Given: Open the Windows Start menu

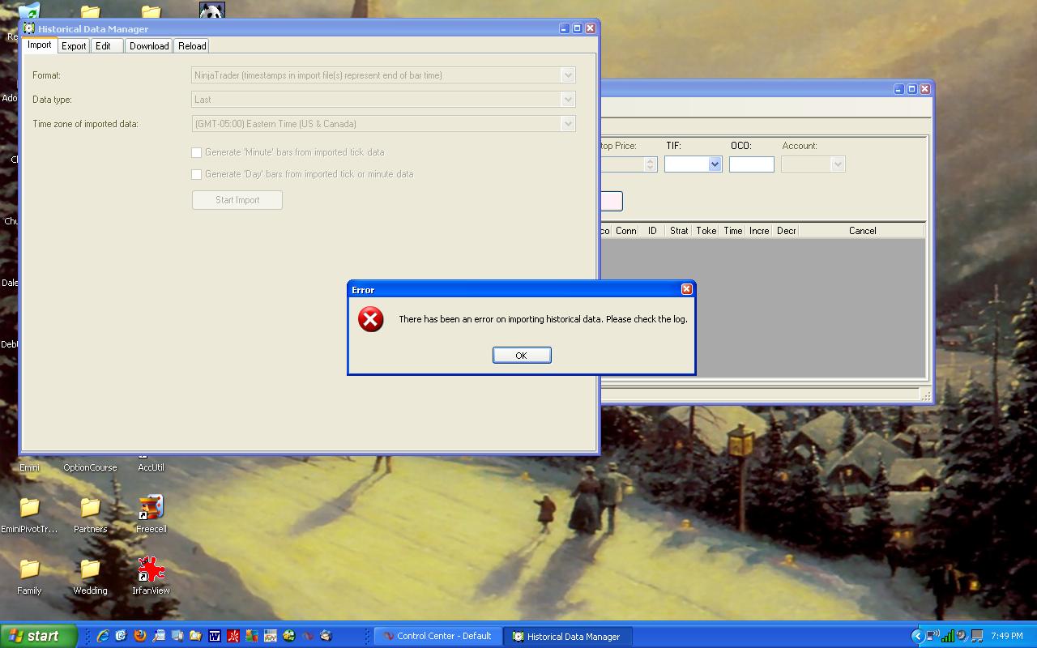Looking at the screenshot, I should [x=38, y=636].
